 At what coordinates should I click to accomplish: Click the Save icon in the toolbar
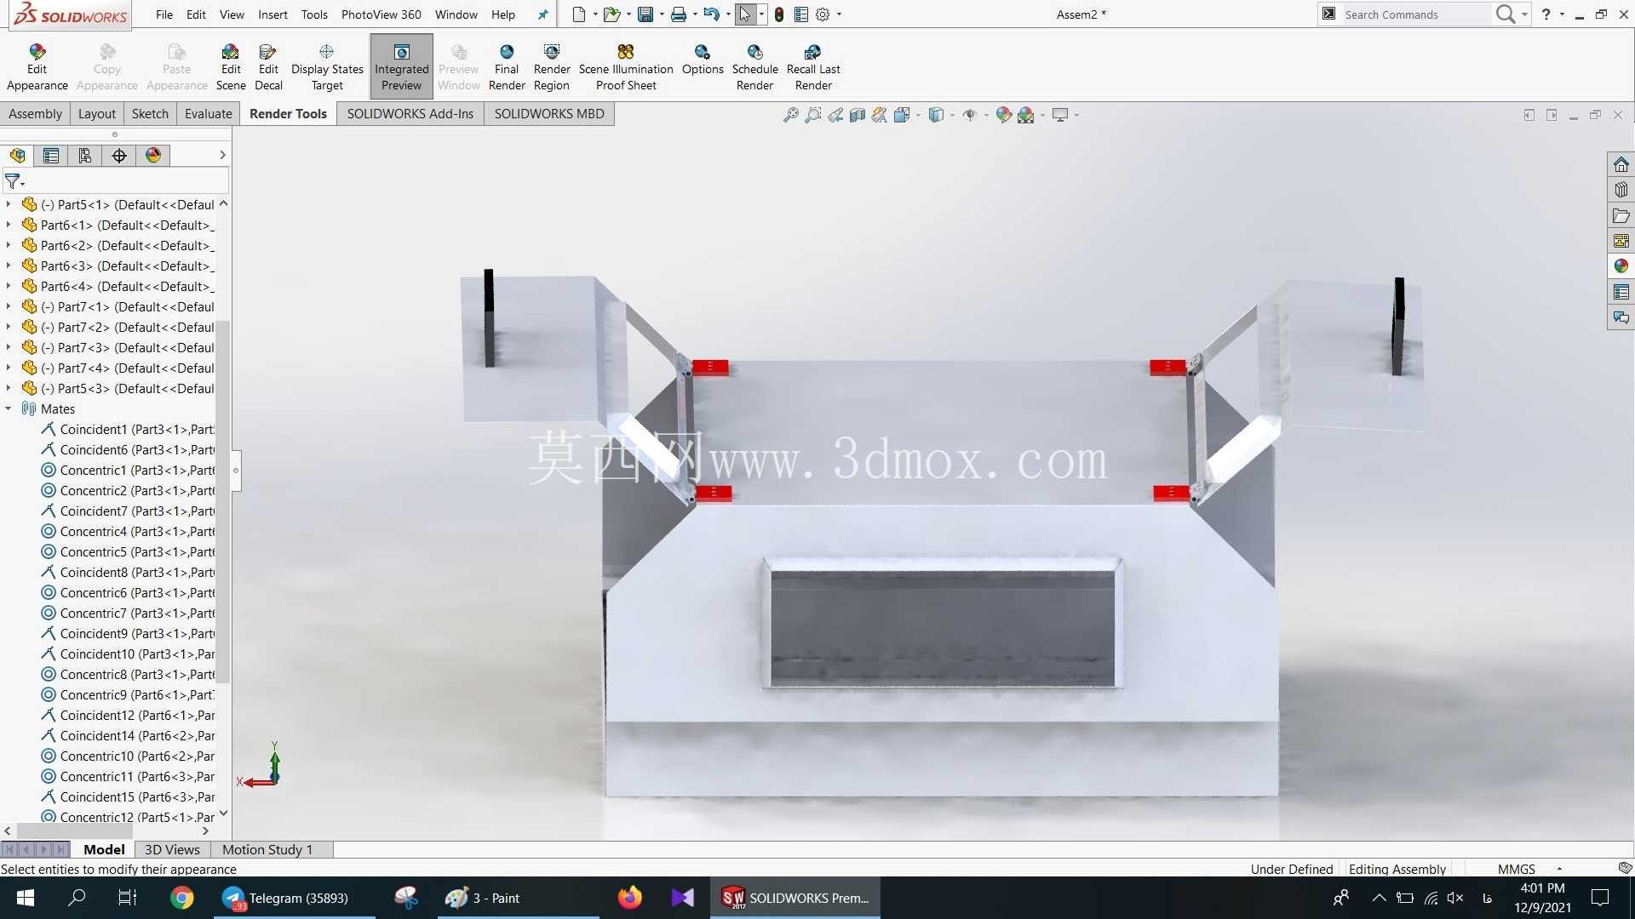coord(645,14)
